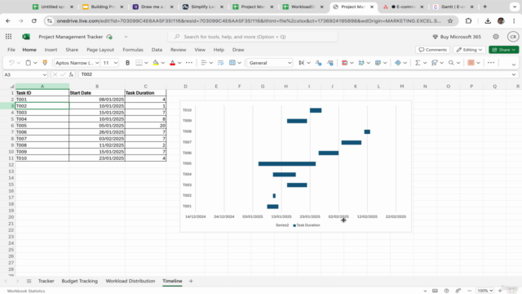
Task: Click the green Excel logo icon
Action: tap(26, 37)
